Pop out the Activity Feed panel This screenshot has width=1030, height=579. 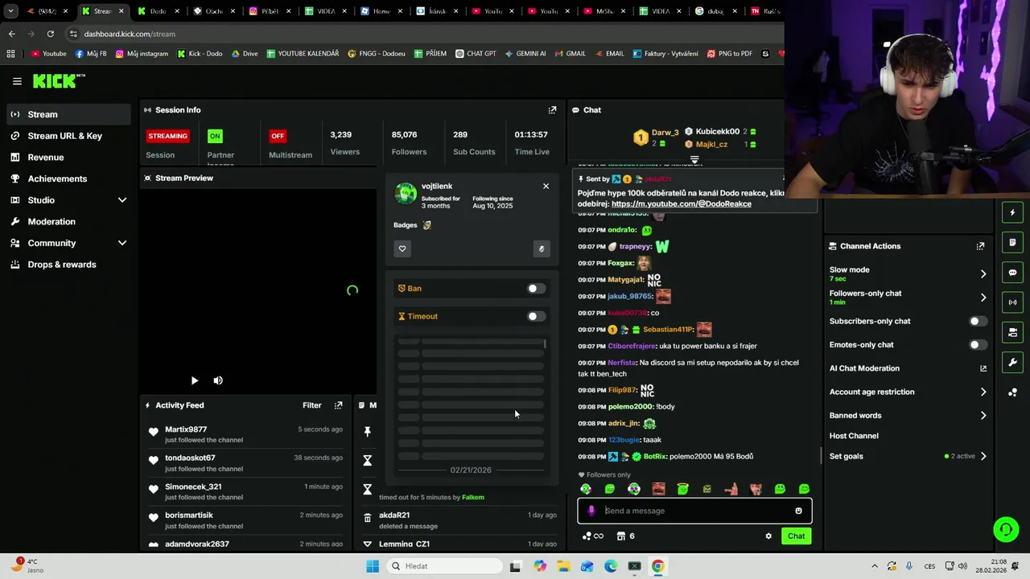tap(338, 405)
